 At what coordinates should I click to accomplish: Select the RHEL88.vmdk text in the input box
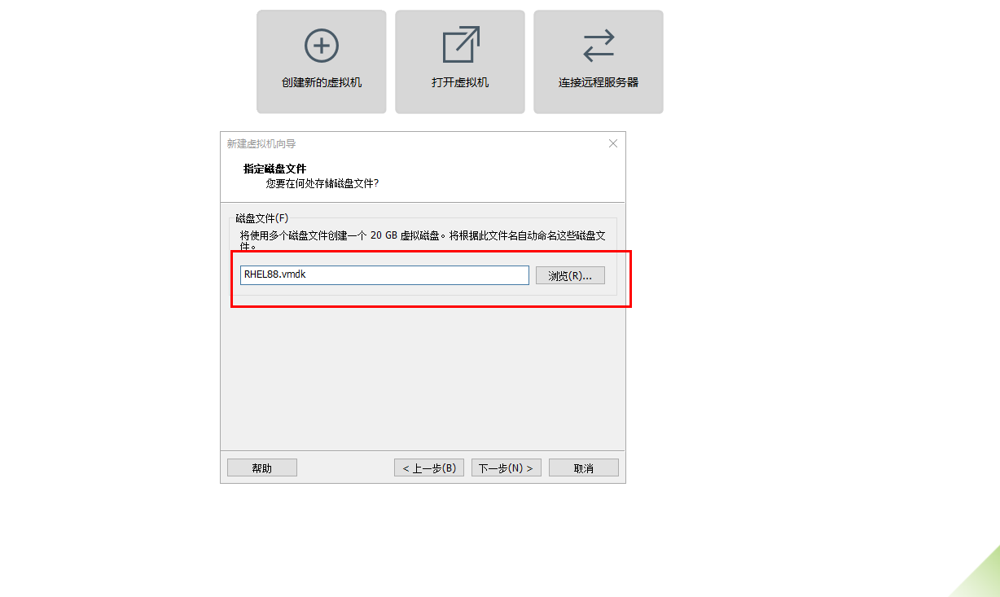274,274
